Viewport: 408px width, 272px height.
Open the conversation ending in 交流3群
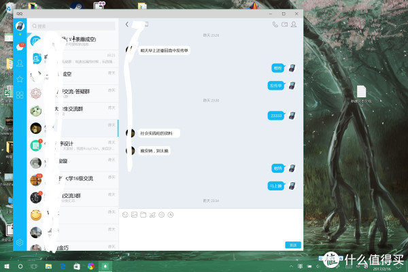click(x=73, y=198)
